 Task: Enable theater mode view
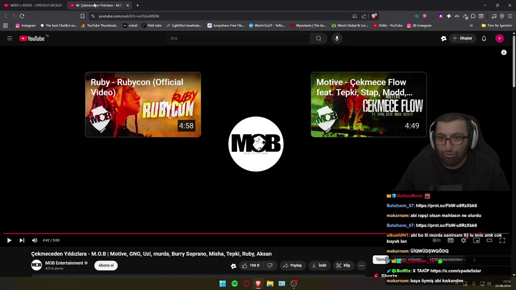[x=489, y=240]
